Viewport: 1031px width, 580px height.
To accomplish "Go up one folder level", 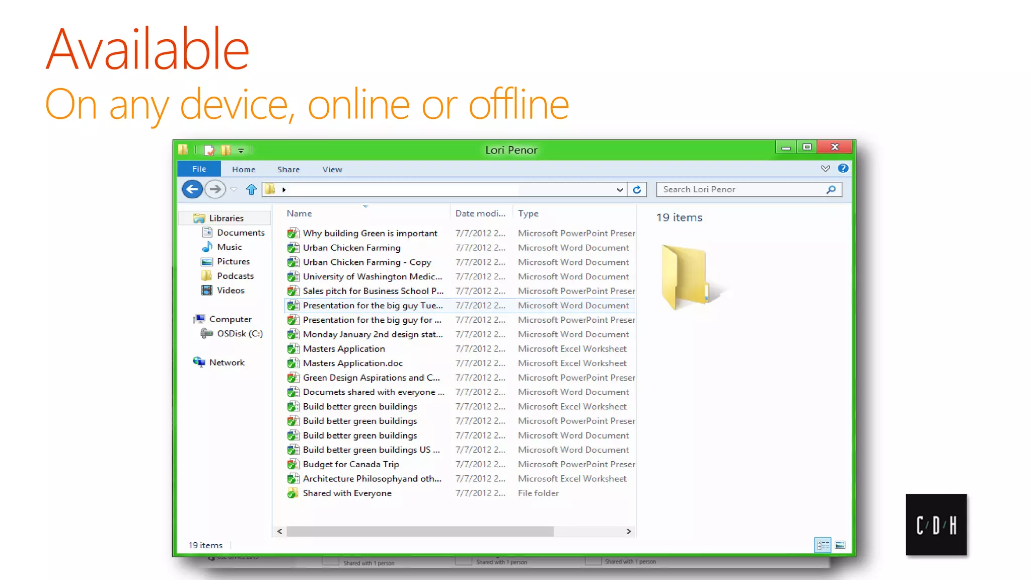I will [x=251, y=190].
